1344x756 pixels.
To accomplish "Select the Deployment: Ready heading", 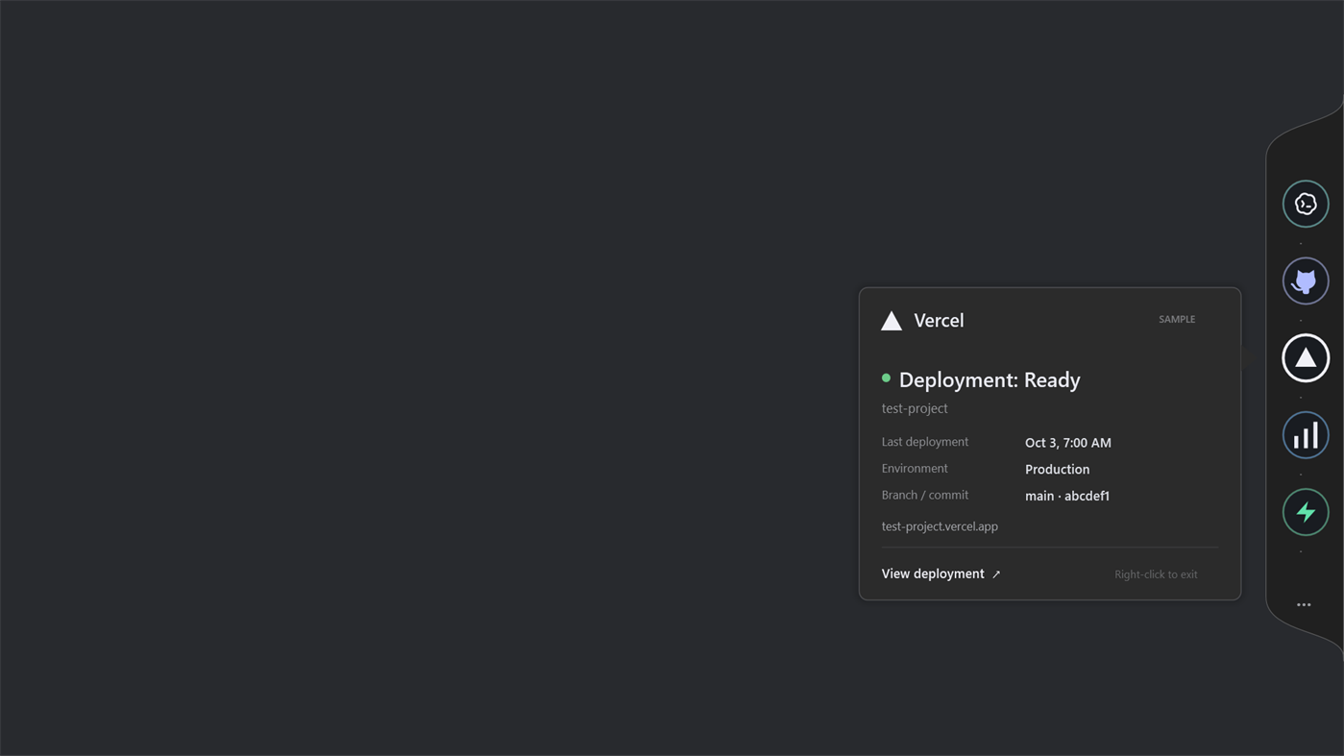I will click(990, 379).
